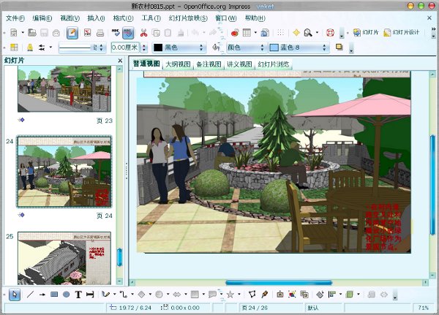Click the Open file icon
Viewport: 439px width, 315px height.
pyautogui.click(x=32, y=33)
